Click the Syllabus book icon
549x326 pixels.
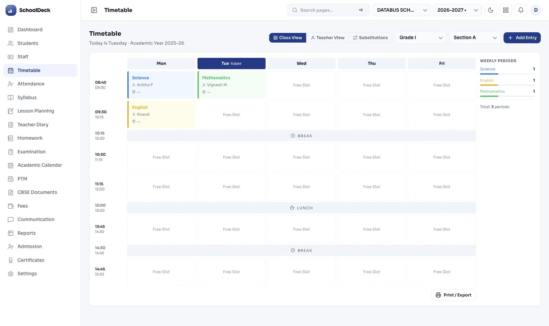(x=11, y=97)
